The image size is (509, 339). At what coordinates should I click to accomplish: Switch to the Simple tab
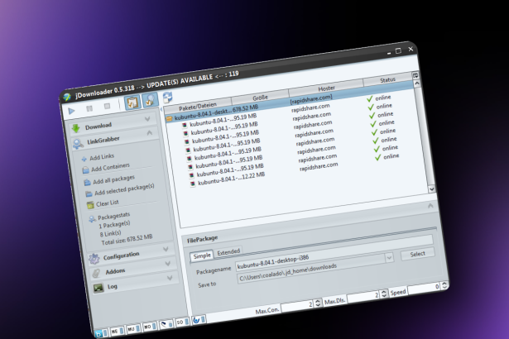coord(202,256)
